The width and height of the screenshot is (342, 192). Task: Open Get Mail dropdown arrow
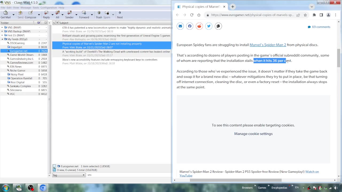(14, 15)
